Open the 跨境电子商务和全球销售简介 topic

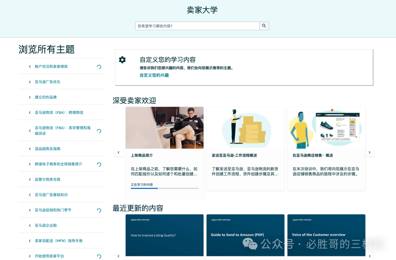[59, 164]
